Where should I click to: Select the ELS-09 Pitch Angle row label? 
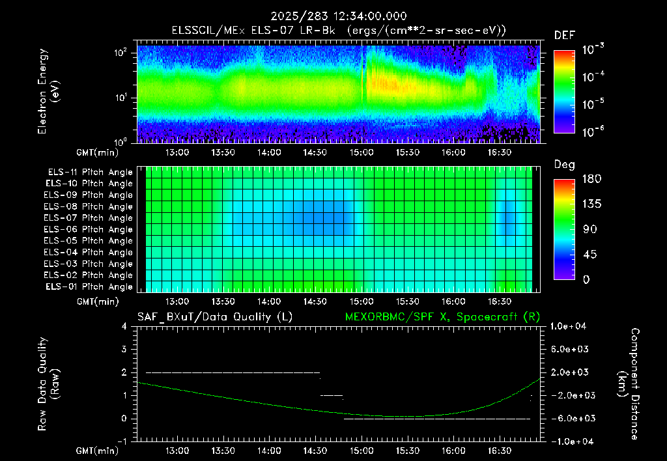tap(89, 195)
